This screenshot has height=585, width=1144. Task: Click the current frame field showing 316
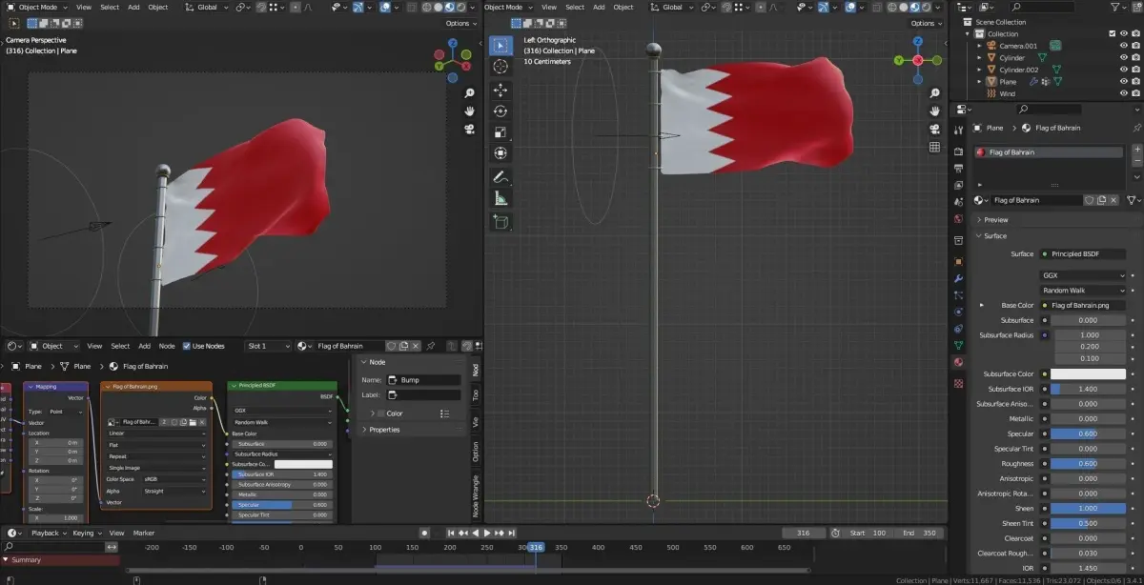tap(804, 533)
